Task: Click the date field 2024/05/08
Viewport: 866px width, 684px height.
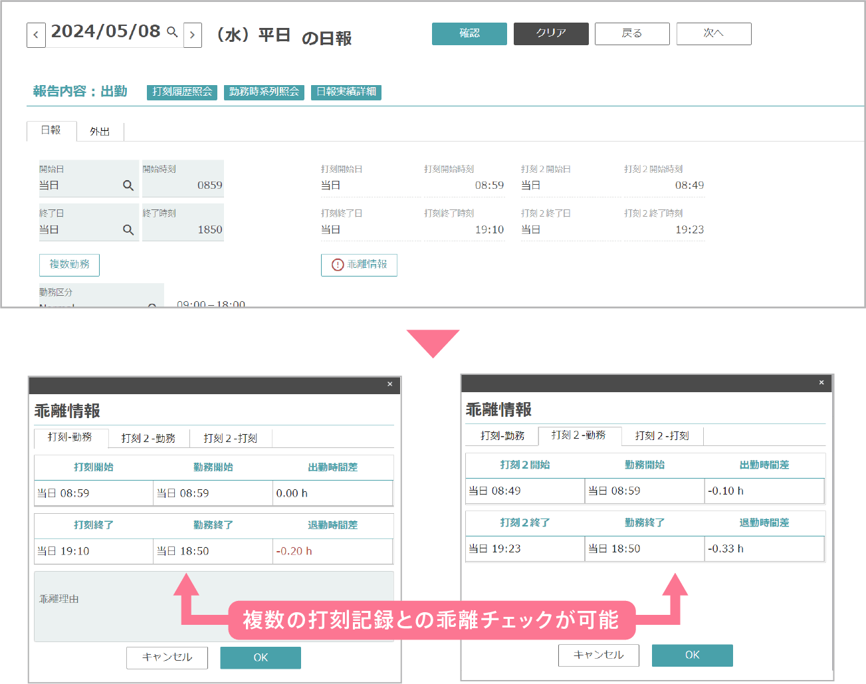Action: pyautogui.click(x=106, y=31)
